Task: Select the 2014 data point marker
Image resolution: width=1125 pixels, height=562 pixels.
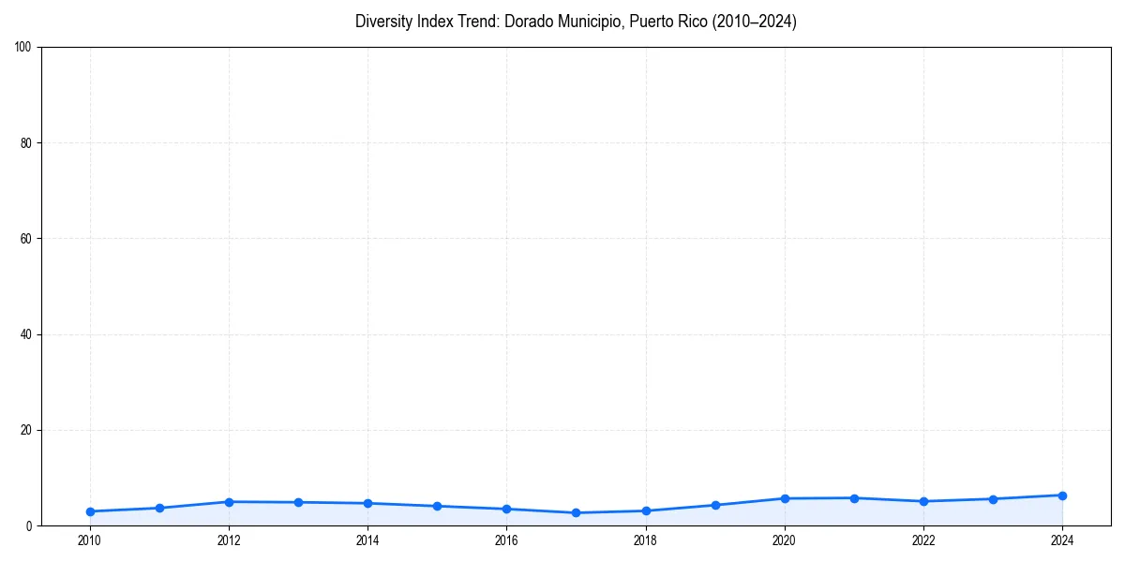Action: pyautogui.click(x=367, y=503)
